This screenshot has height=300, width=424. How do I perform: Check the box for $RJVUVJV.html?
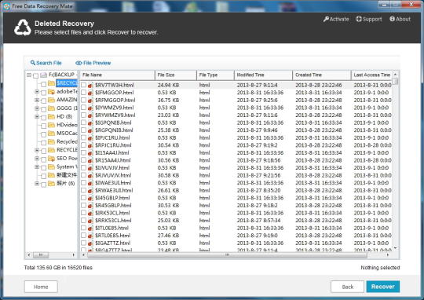[84, 175]
